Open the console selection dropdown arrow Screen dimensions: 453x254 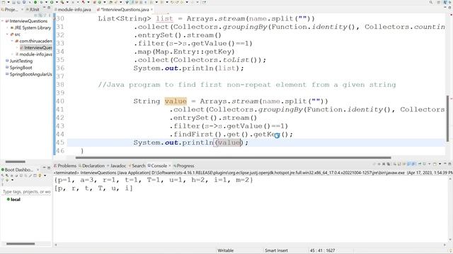click(x=430, y=164)
